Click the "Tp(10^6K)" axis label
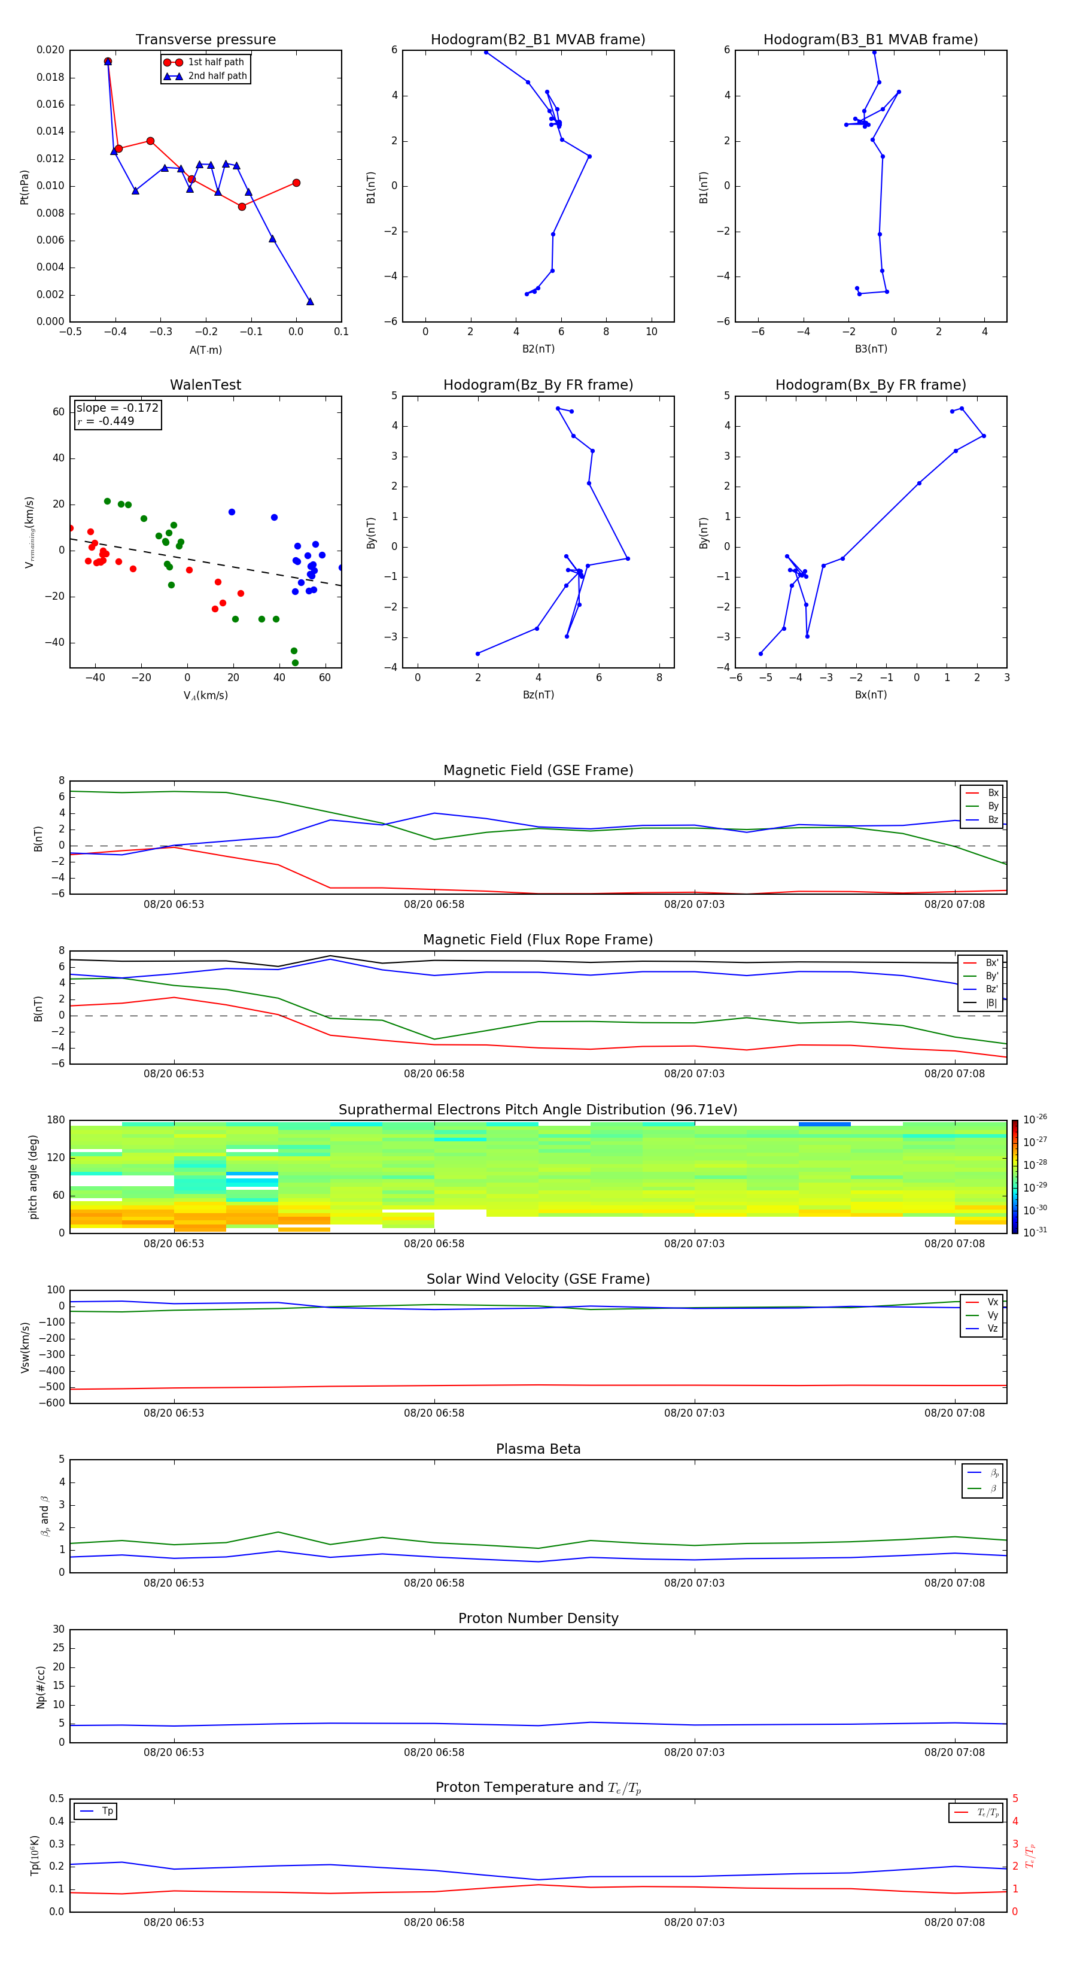The height and width of the screenshot is (1975, 1077). (x=35, y=1855)
